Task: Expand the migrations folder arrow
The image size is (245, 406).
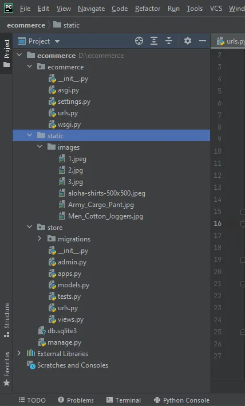Action: point(39,238)
